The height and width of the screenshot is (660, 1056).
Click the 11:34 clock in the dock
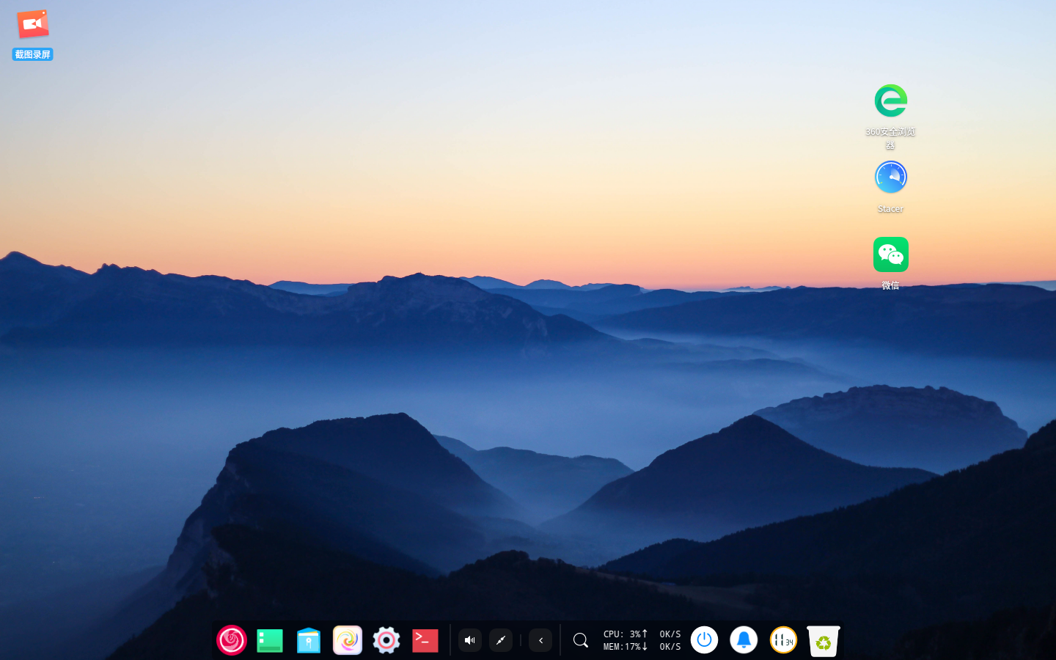783,640
